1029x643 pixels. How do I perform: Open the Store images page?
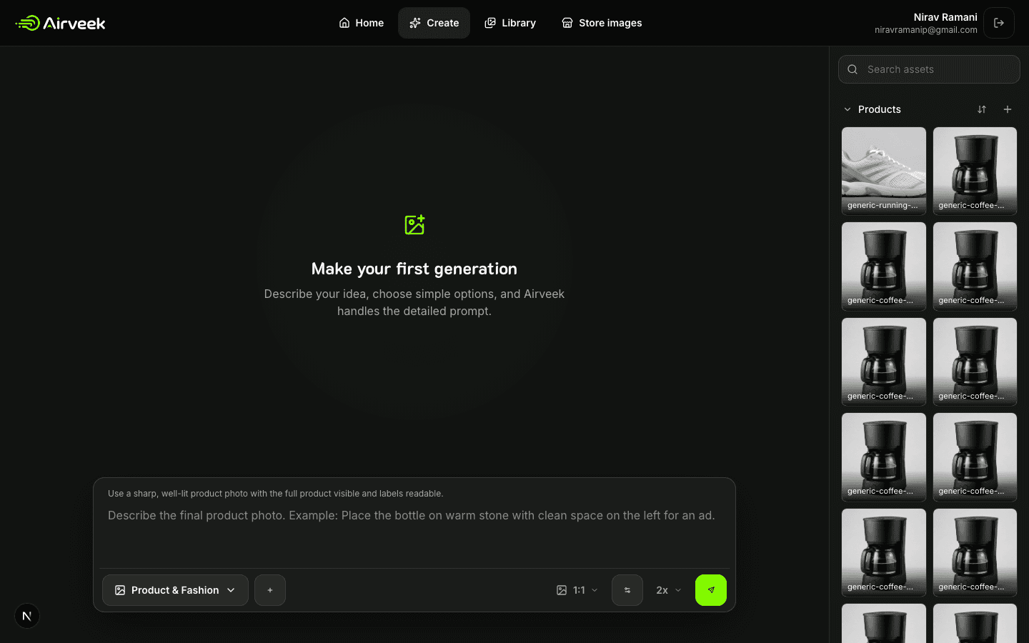[x=602, y=23]
